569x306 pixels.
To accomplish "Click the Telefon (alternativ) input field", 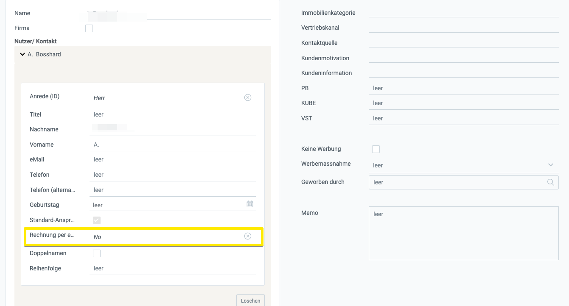I will 173,190.
